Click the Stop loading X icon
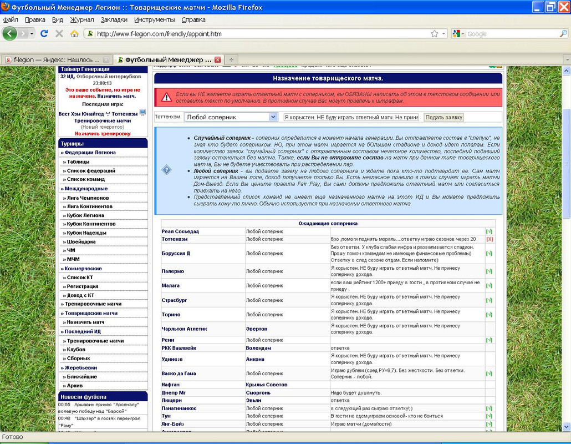The width and height of the screenshot is (571, 444). point(59,33)
